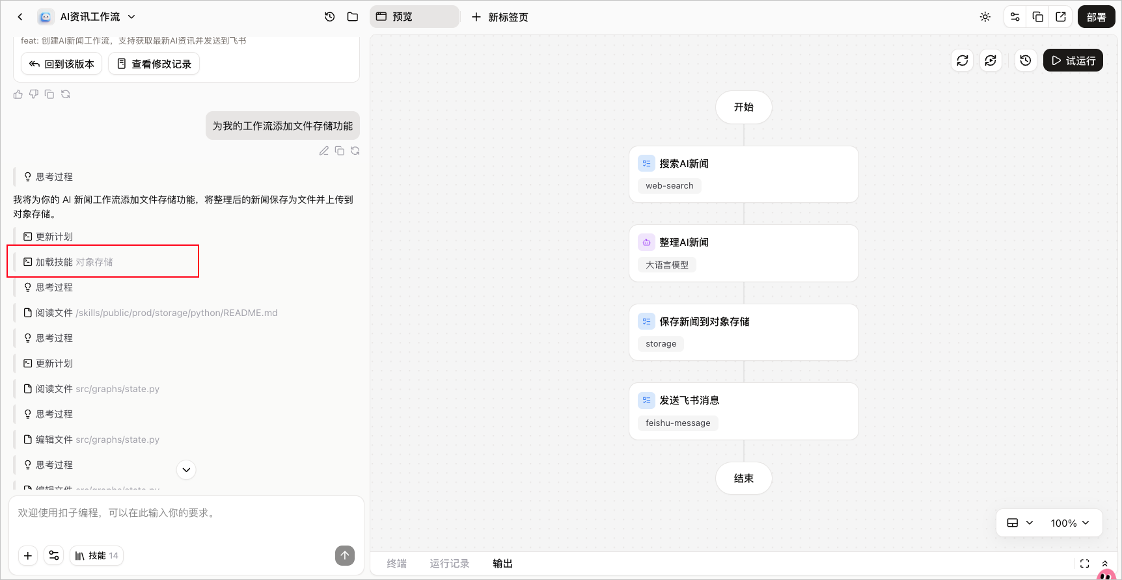Screen dimensions: 1122x580
Task: Expand the AI资讯工作流 project dropdown
Action: [132, 17]
